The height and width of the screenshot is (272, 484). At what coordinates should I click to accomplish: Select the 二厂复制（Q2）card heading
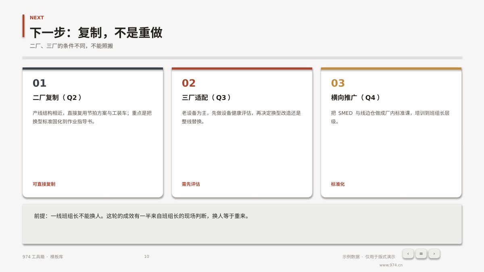(x=58, y=98)
